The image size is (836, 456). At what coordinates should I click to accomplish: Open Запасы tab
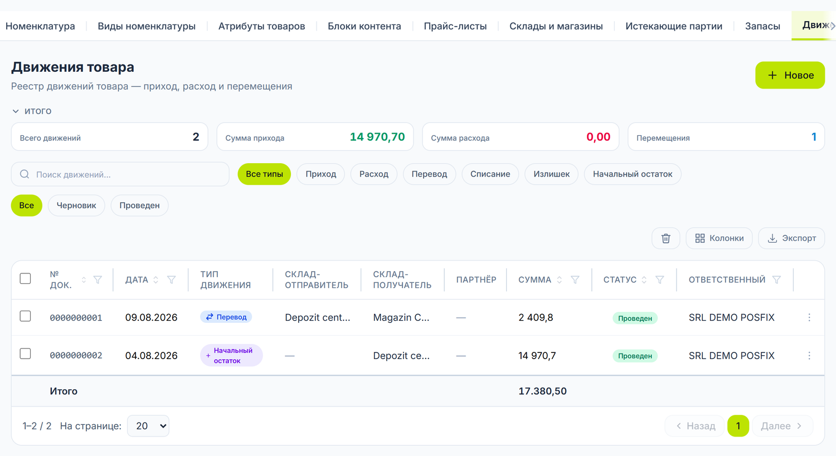pyautogui.click(x=762, y=26)
